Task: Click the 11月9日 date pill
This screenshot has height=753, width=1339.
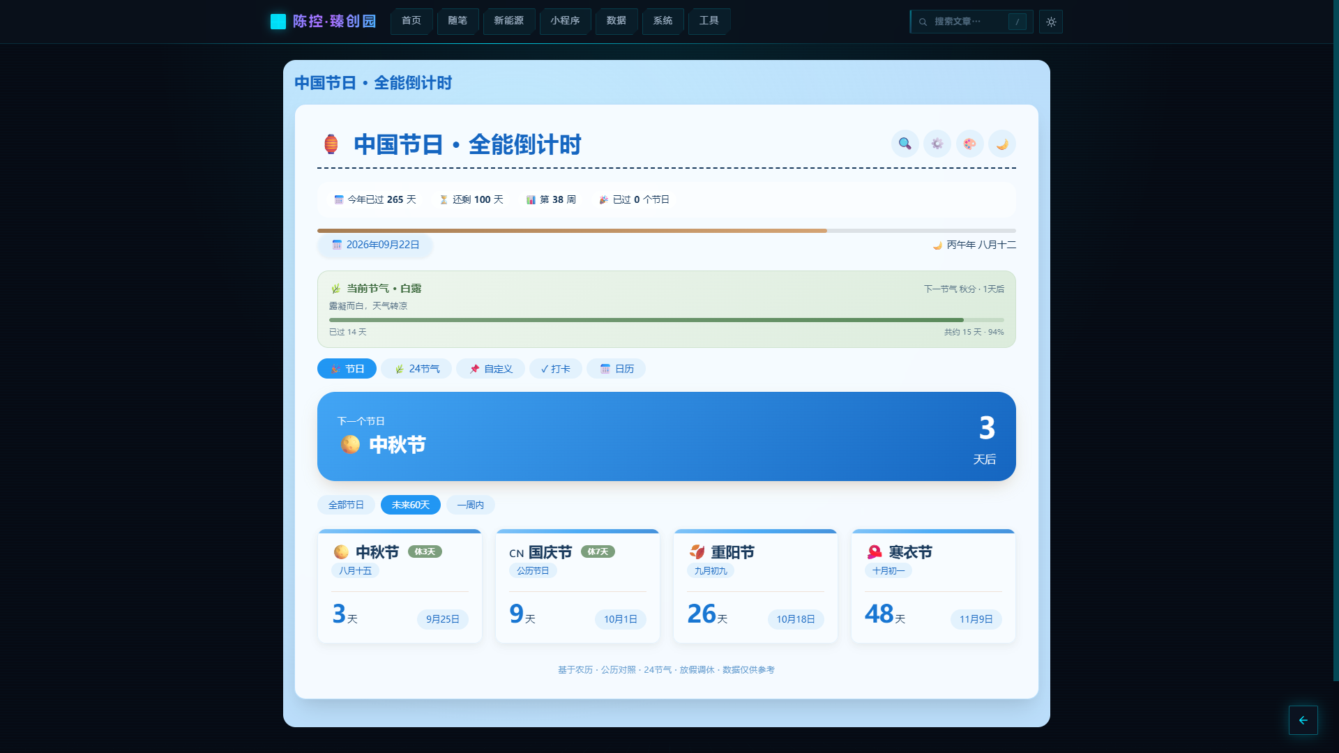Action: coord(976,619)
